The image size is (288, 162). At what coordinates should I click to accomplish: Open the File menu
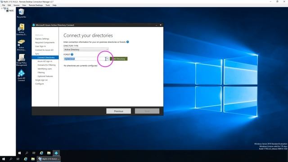pos(4,5)
